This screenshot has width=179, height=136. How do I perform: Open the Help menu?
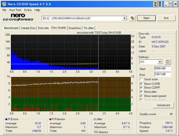coord(37,10)
